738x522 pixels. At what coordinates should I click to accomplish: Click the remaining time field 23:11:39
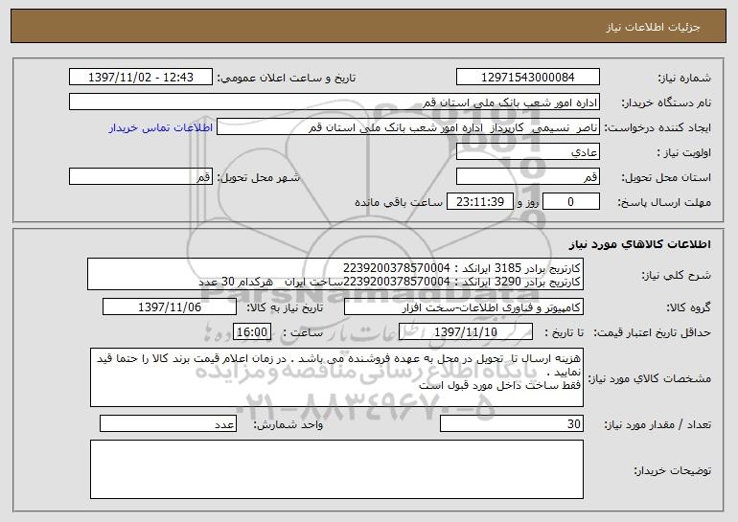click(x=479, y=202)
